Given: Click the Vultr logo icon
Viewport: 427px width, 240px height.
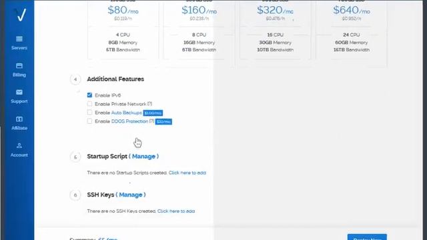Looking at the screenshot, I should tap(20, 15).
